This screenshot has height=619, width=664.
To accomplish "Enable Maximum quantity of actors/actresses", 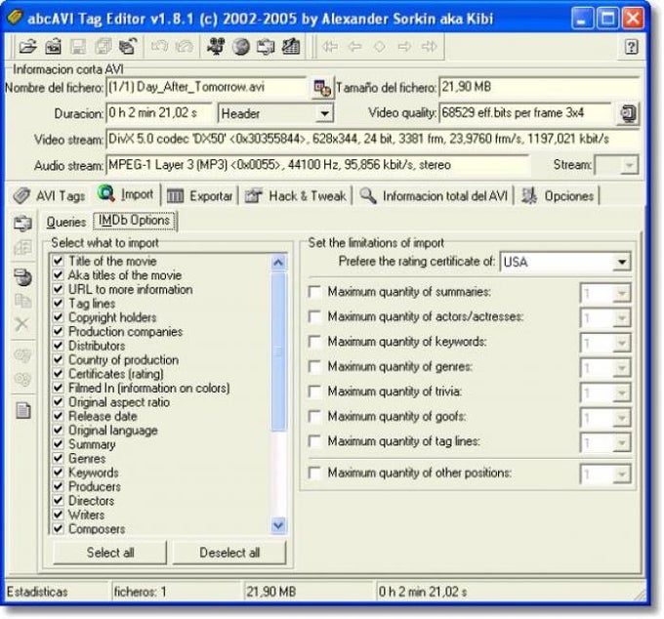I will tap(314, 316).
